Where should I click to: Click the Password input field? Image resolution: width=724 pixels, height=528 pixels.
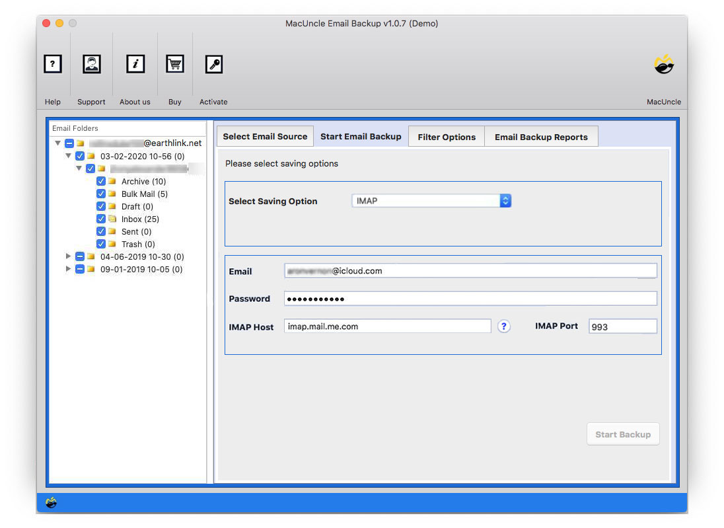coord(470,299)
